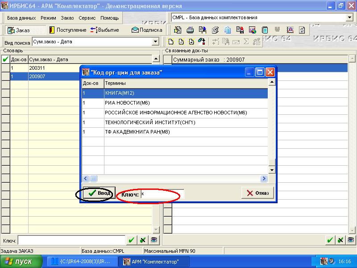Click the printer icon in the toolbar
The height and width of the screenshot is (268, 357).
tap(190, 30)
